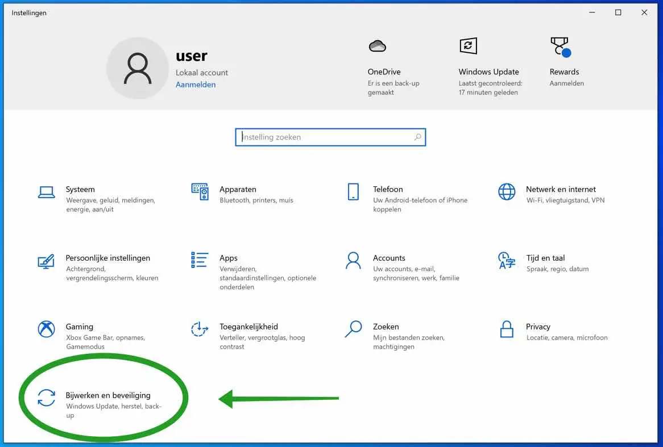Screen dimensions: 663x447
Task: Click 'Er is een back-up gemaakt' text
Action: click(x=393, y=88)
